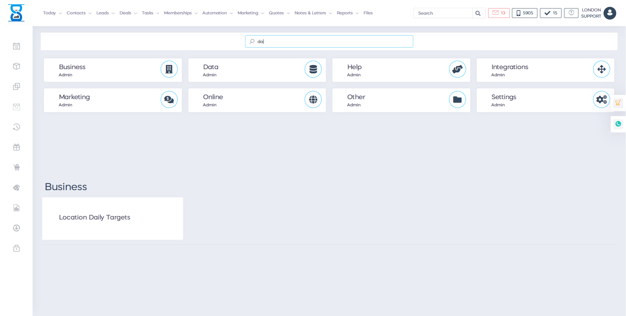Open the Files menu item
The image size is (626, 316).
pyautogui.click(x=368, y=13)
